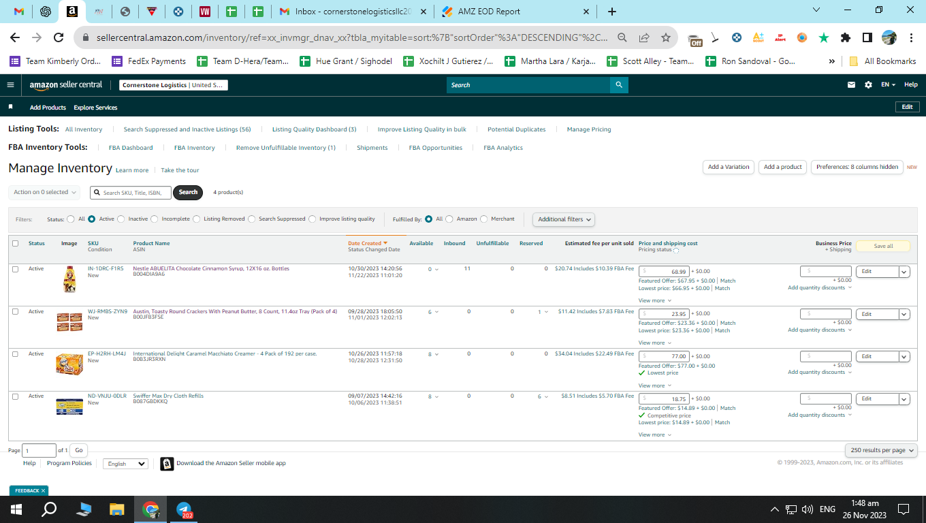Click the SKU, Title, ISBN search field
The image size is (926, 523).
(131, 193)
